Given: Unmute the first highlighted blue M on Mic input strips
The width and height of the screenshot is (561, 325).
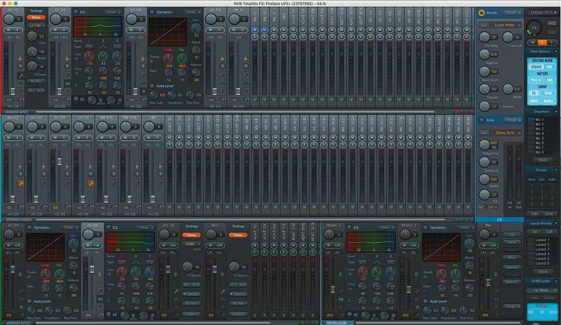Looking at the screenshot, I should tap(255, 30).
